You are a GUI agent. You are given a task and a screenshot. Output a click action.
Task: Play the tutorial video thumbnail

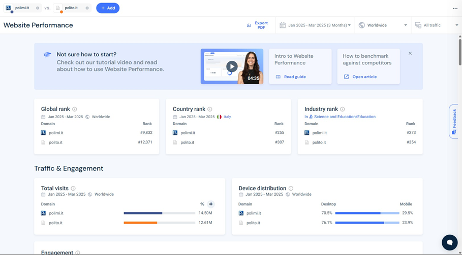[x=232, y=66]
